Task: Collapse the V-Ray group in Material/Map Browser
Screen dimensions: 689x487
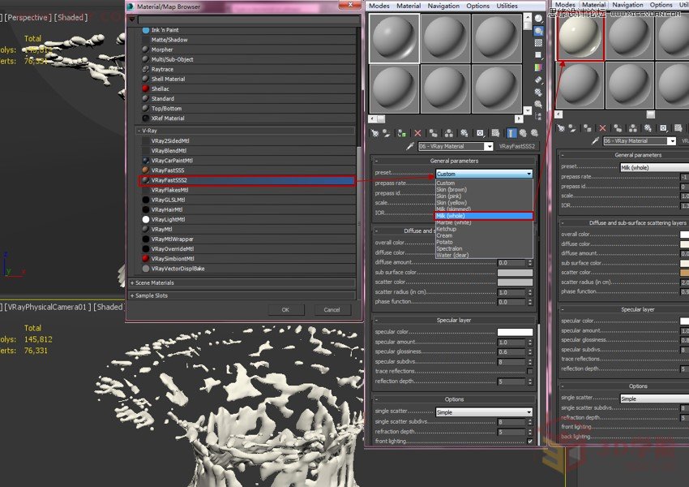Action: 139,129
